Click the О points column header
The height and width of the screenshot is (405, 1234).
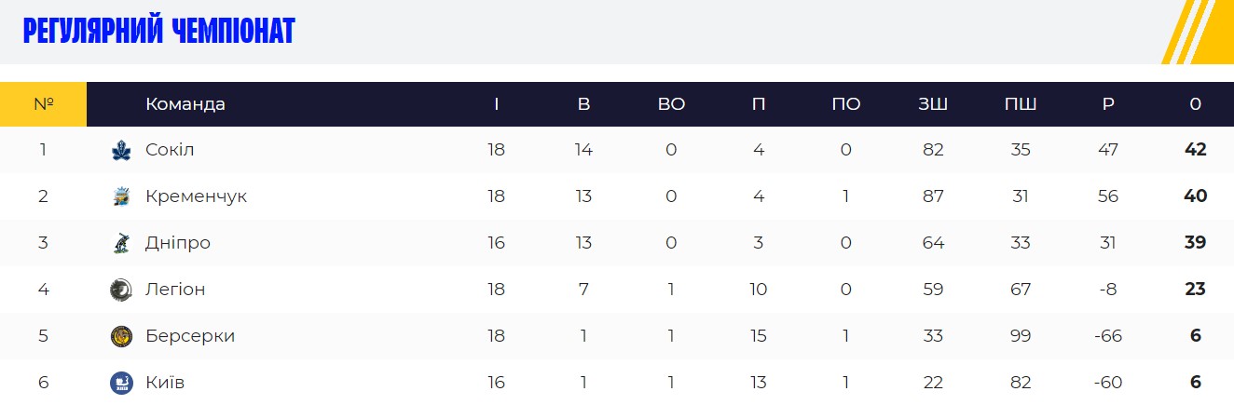coord(1196,104)
